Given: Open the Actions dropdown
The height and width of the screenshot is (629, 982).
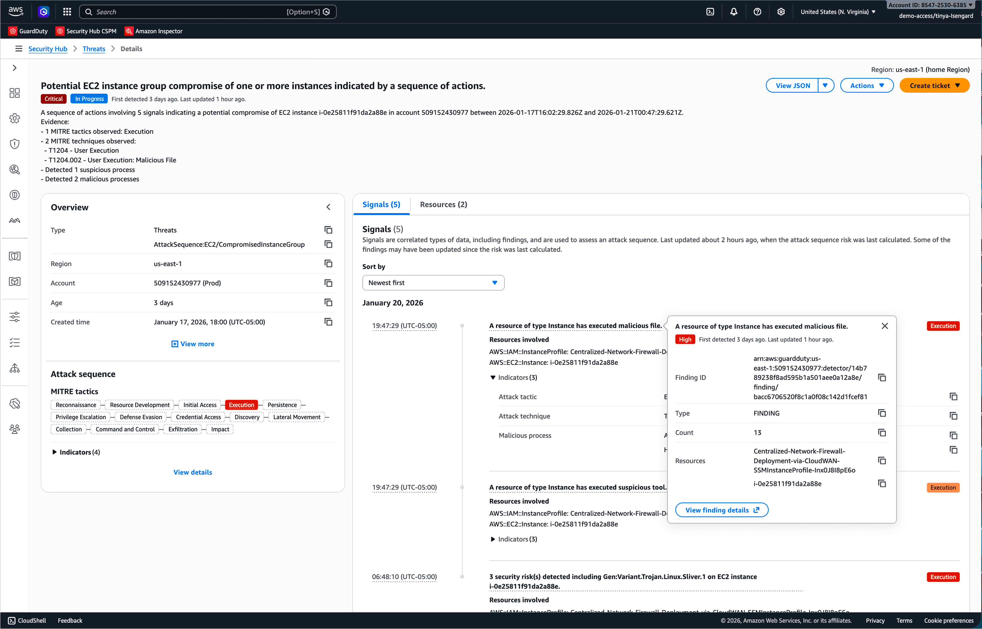Looking at the screenshot, I should click(867, 85).
